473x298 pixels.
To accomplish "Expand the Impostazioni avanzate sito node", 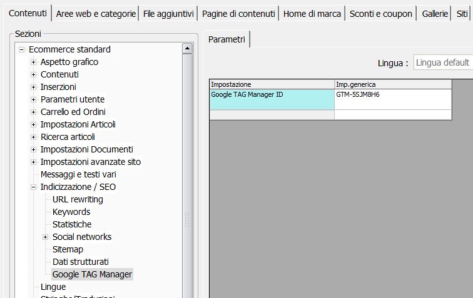I will [34, 162].
